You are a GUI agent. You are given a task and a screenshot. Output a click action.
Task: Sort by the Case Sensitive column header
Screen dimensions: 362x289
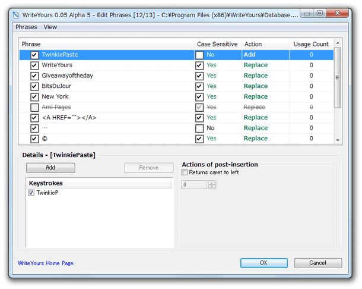point(217,44)
